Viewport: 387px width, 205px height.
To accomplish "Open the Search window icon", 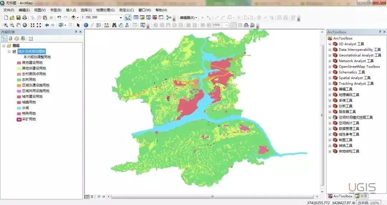I will 148,17.
